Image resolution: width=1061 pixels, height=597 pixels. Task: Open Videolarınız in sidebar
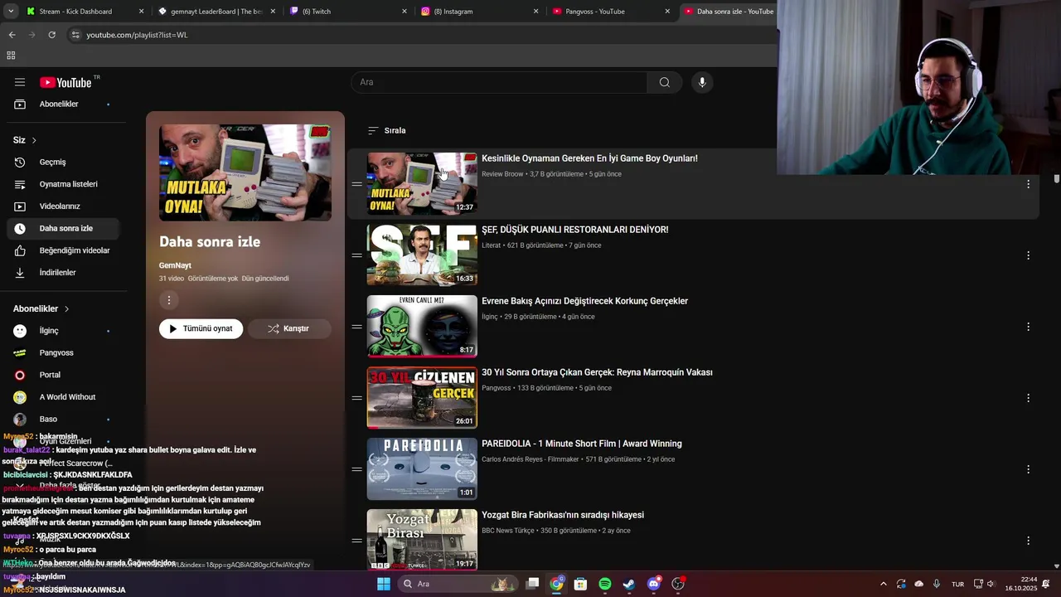[x=63, y=206]
